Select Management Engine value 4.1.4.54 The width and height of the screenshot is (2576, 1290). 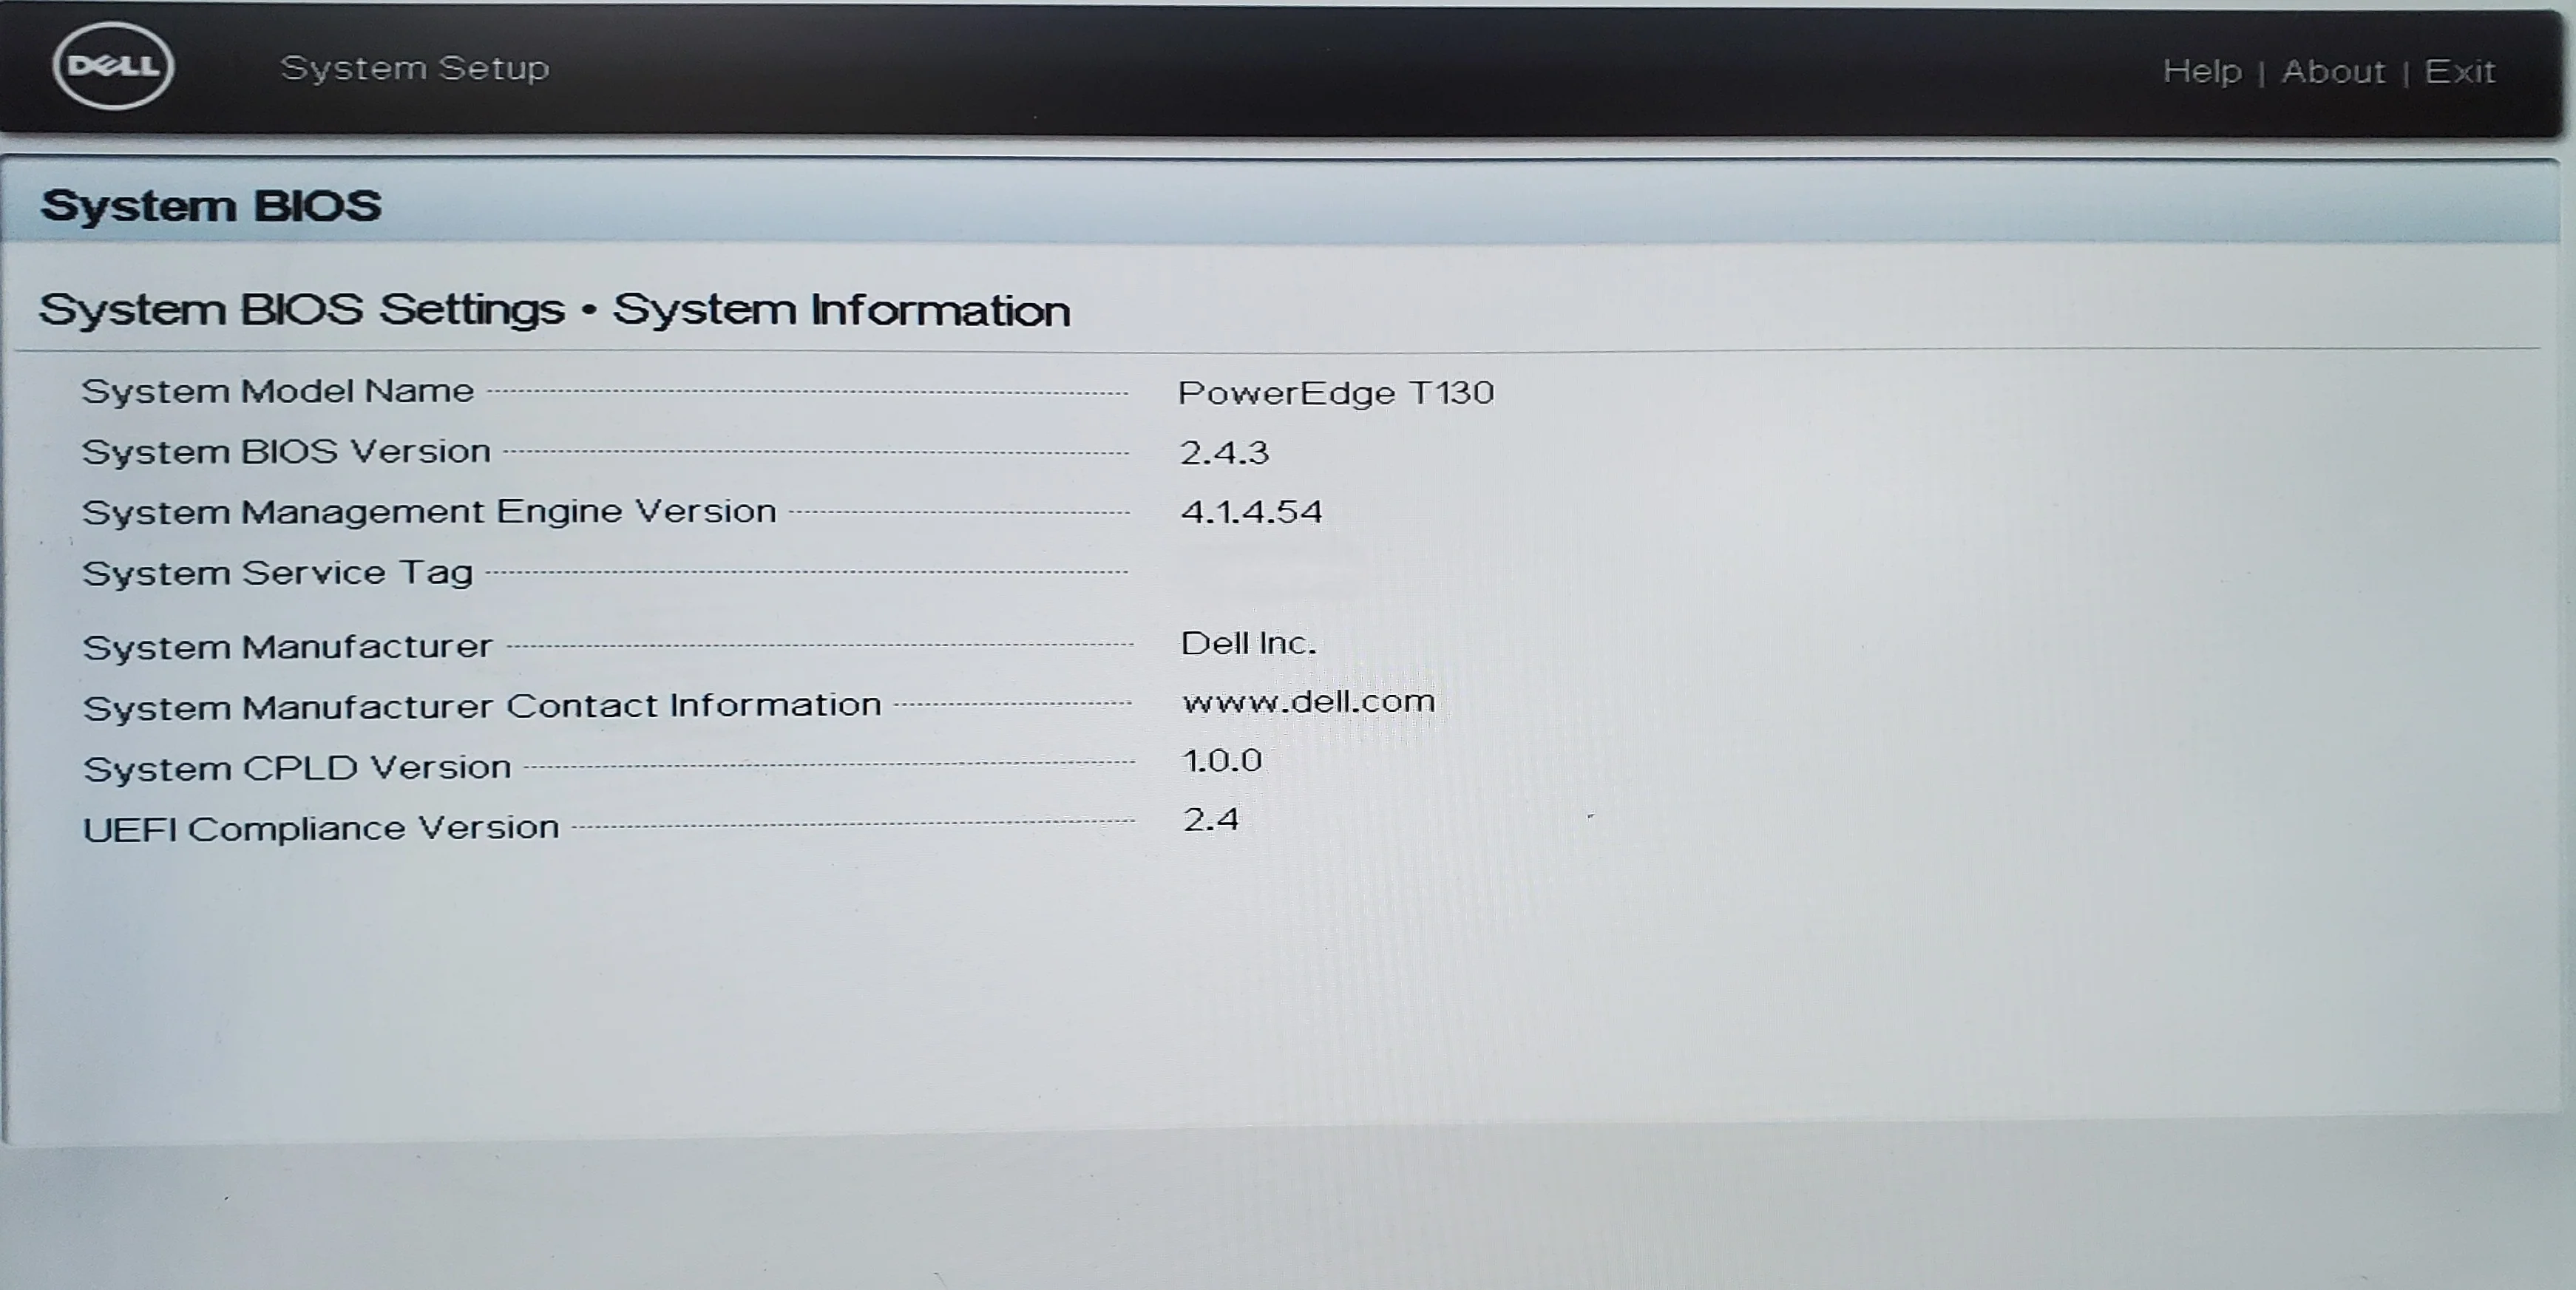pos(1251,512)
